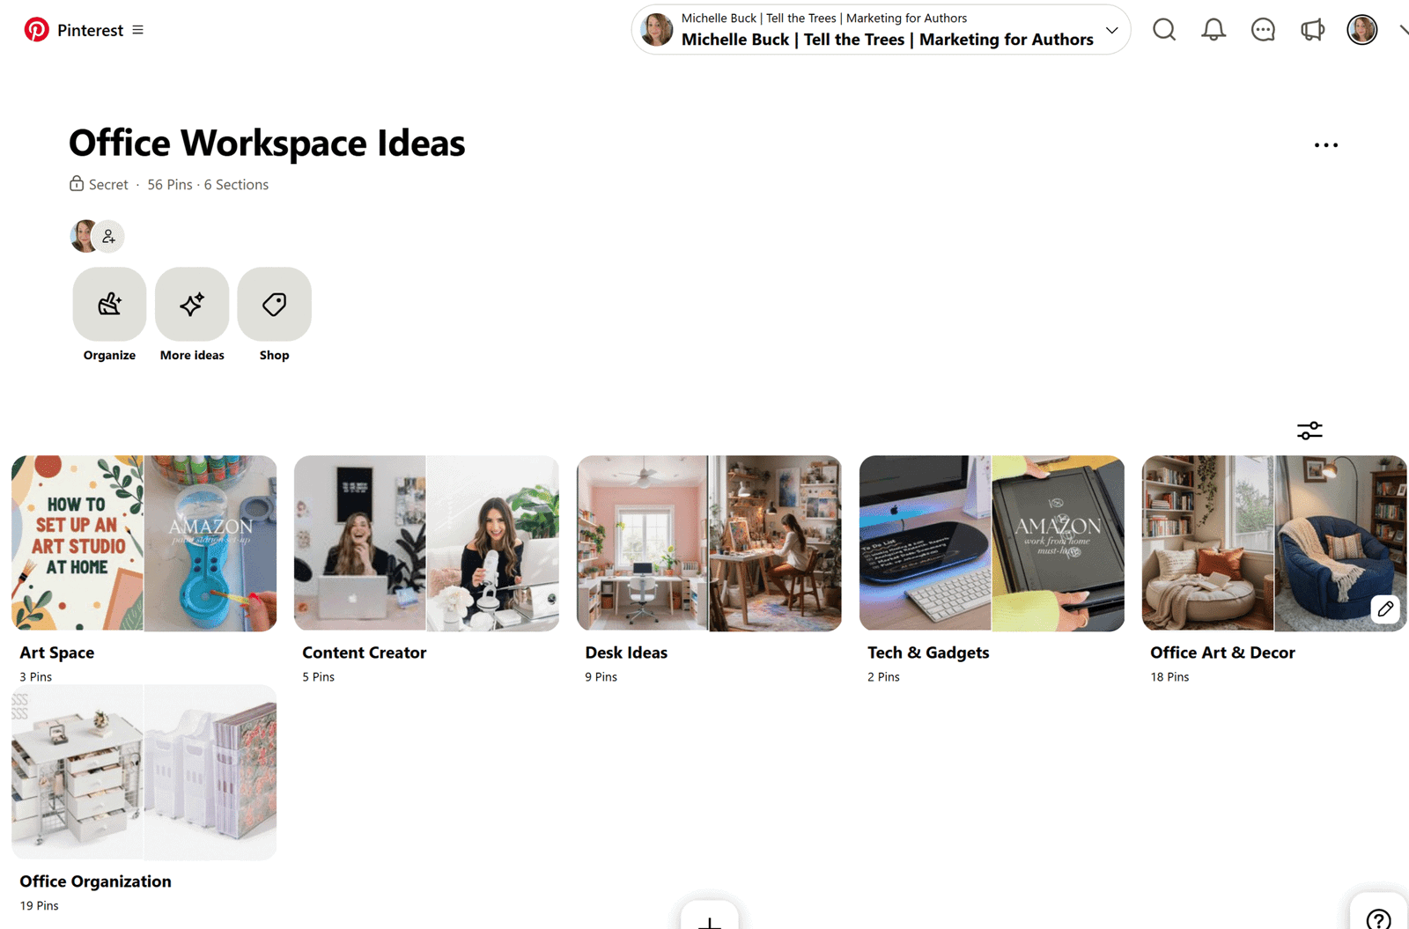Open the messages chat icon

point(1263,29)
